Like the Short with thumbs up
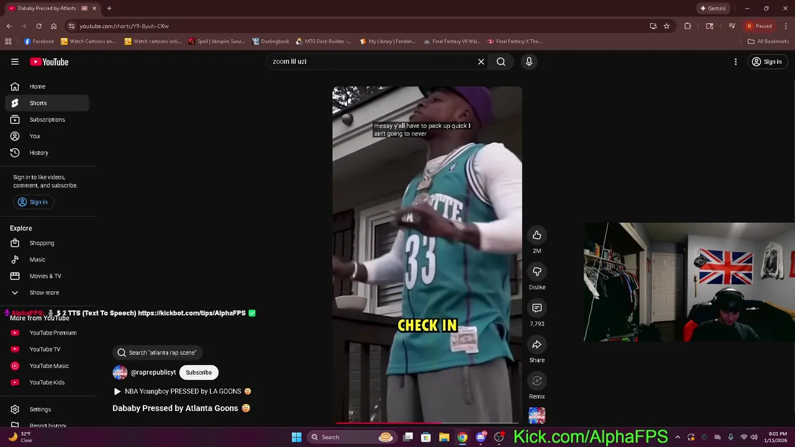This screenshot has height=447, width=795. [x=537, y=235]
